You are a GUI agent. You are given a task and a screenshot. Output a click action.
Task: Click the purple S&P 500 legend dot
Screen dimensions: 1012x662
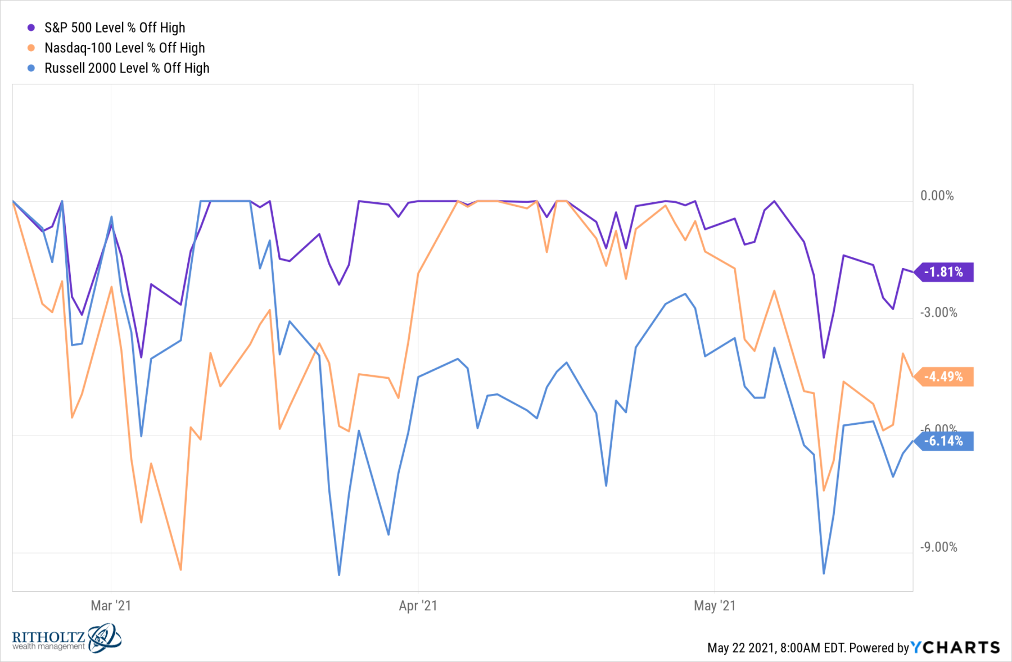pos(31,28)
